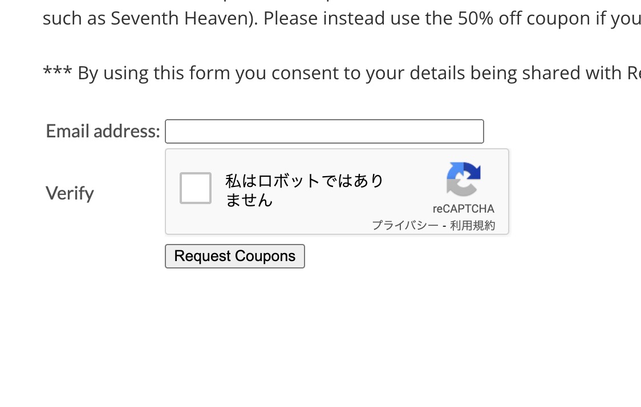Click the reCAPTCHA arrows logo icon
Screen dimensions: 641x407
[463, 179]
